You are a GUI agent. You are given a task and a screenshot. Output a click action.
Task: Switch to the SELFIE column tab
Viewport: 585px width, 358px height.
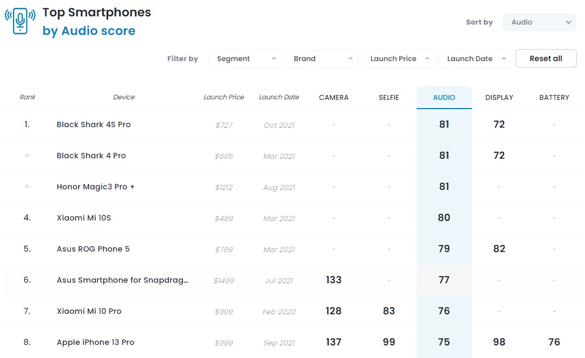[x=389, y=97]
